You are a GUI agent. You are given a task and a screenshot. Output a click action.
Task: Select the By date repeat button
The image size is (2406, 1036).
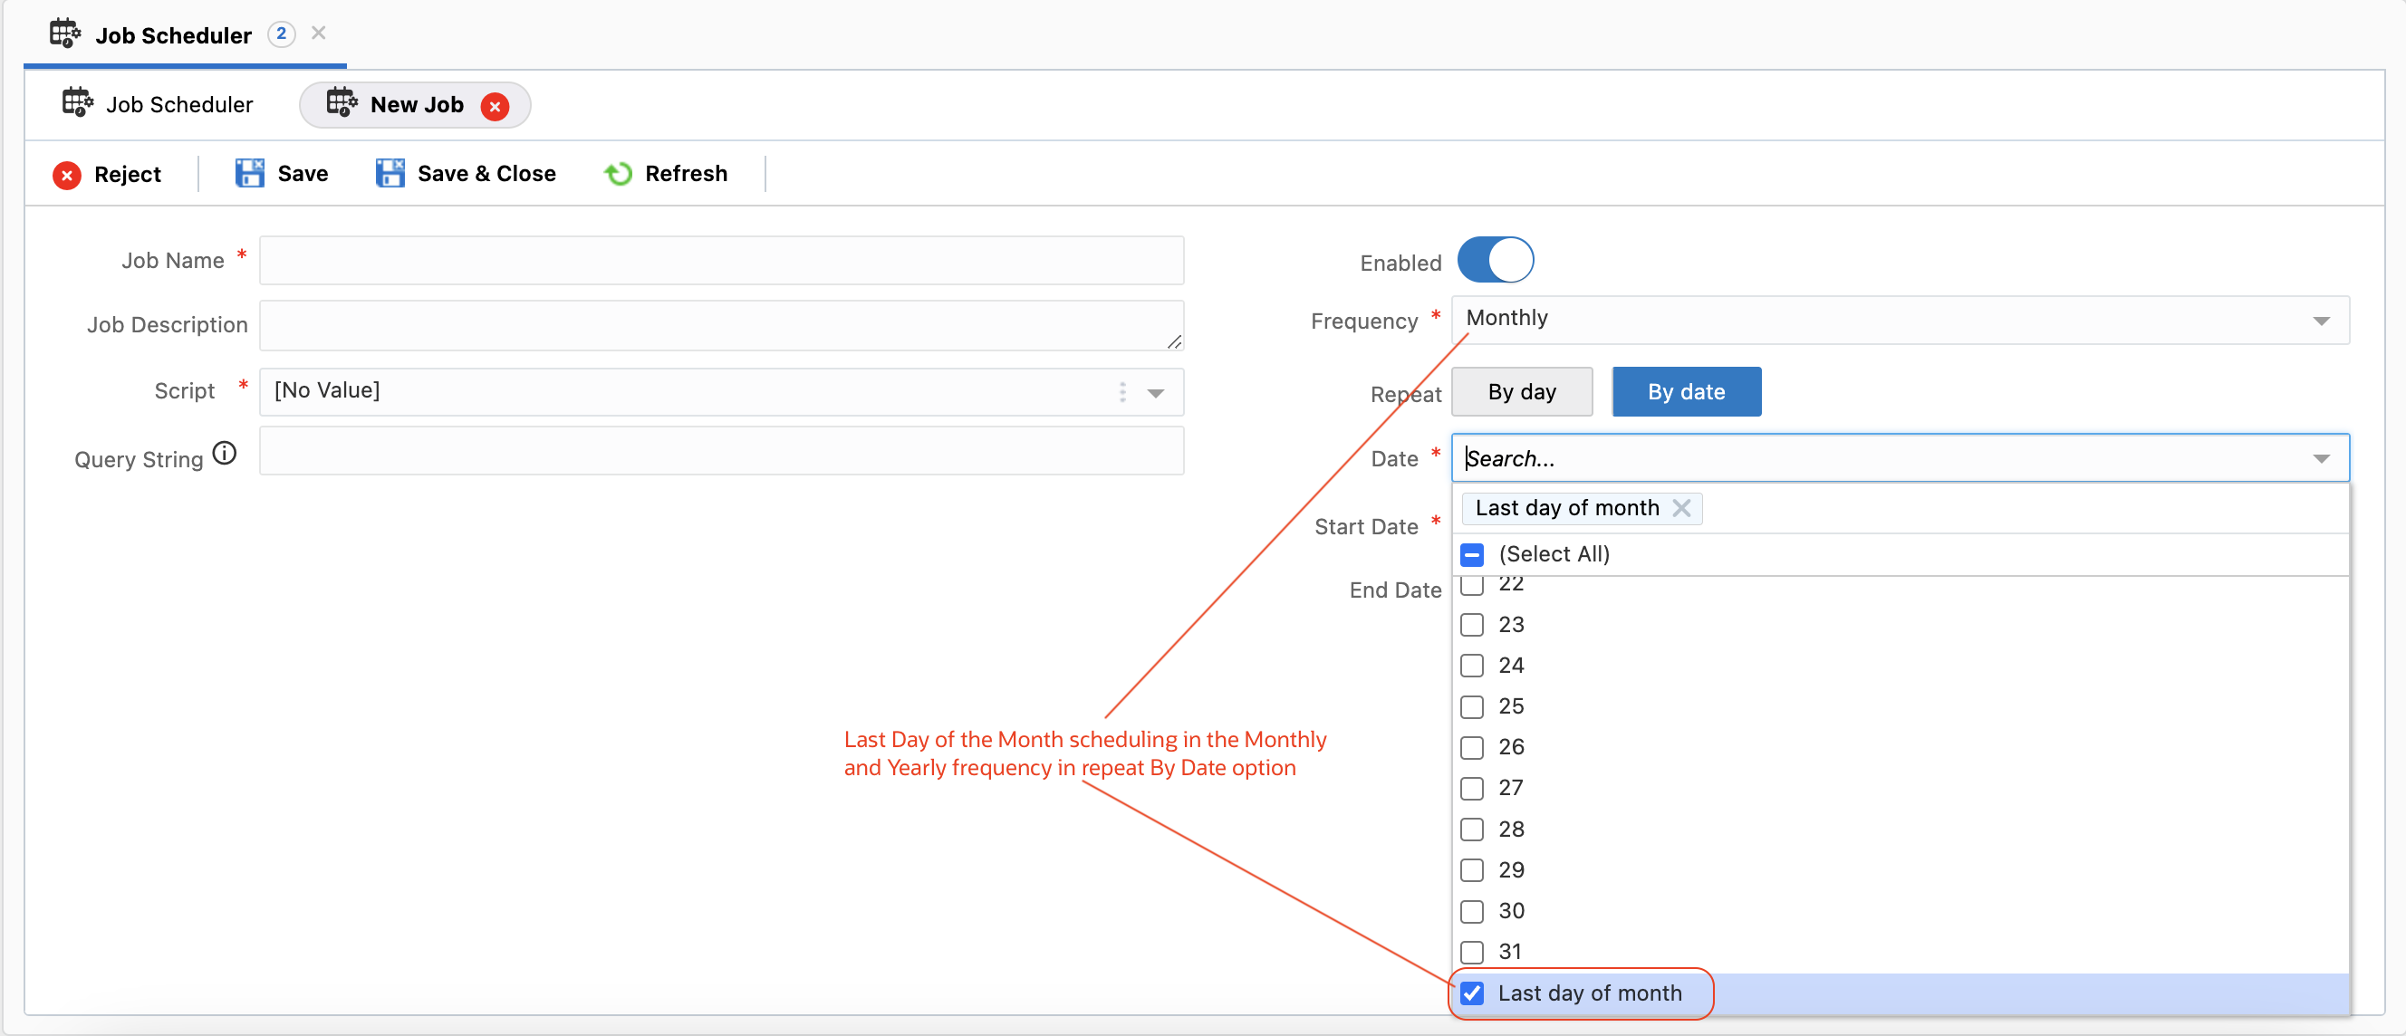click(1685, 392)
